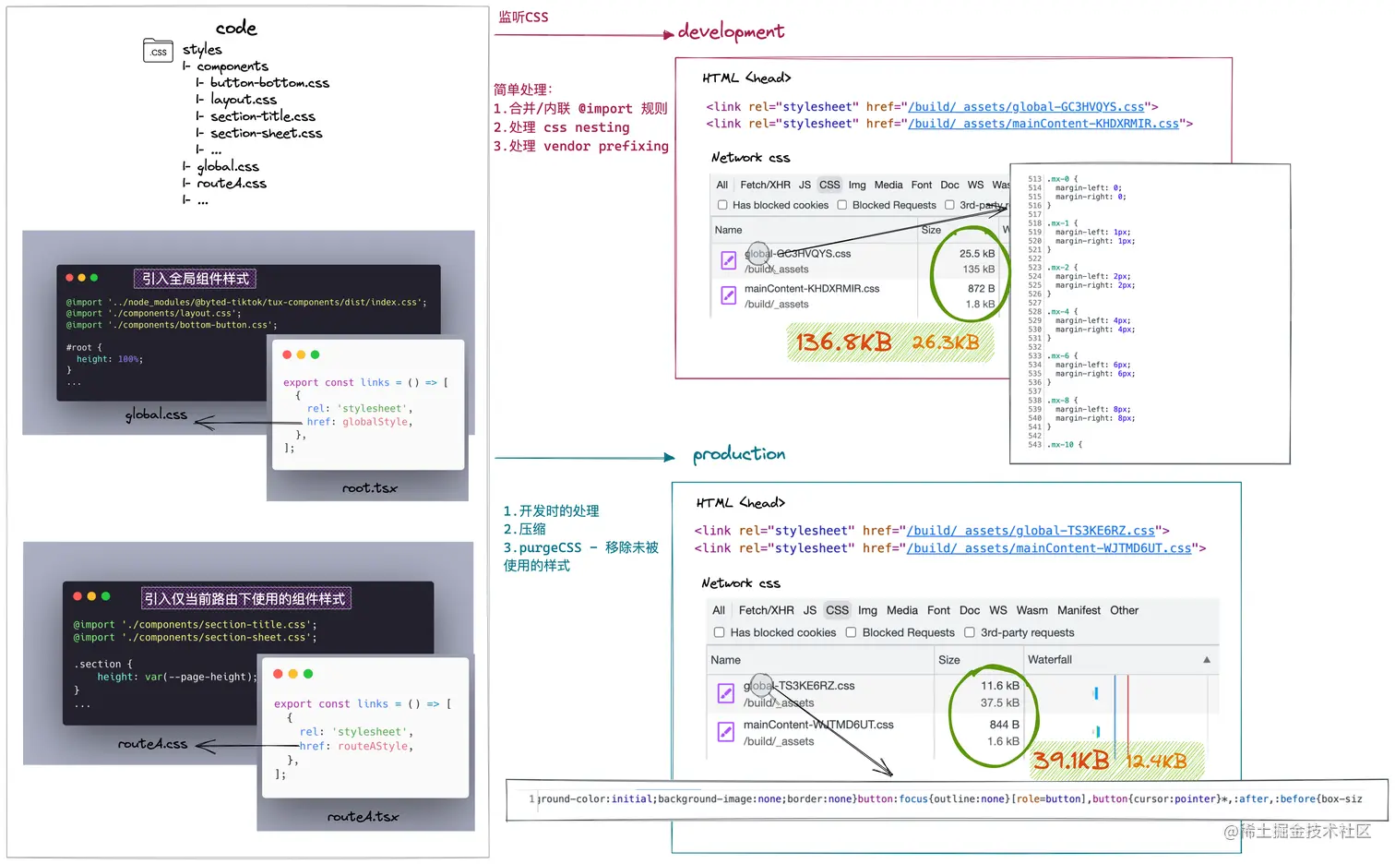
Task: Click the .mx-0 rule in code preview
Action: pyautogui.click(x=1061, y=179)
